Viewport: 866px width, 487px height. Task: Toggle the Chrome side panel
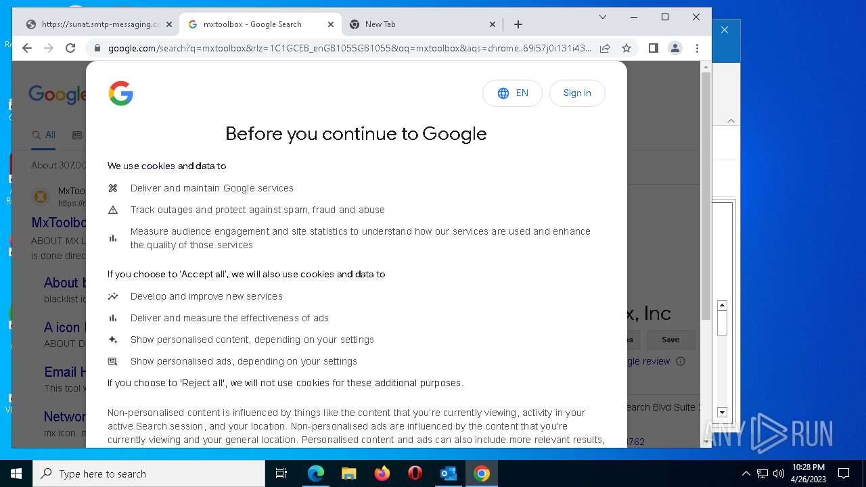[653, 48]
